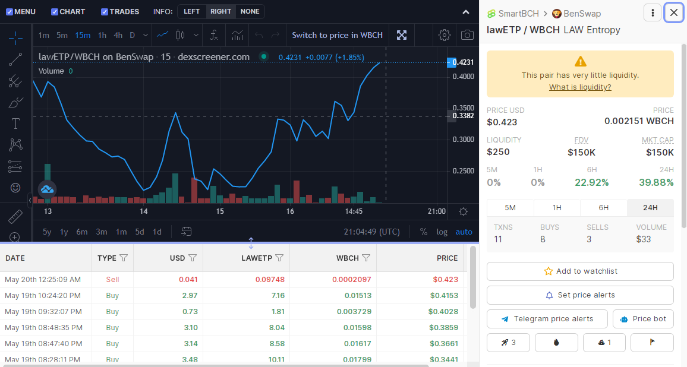This screenshot has width=687, height=367.
Task: Switch to the 6H stats tab
Action: [x=603, y=208]
